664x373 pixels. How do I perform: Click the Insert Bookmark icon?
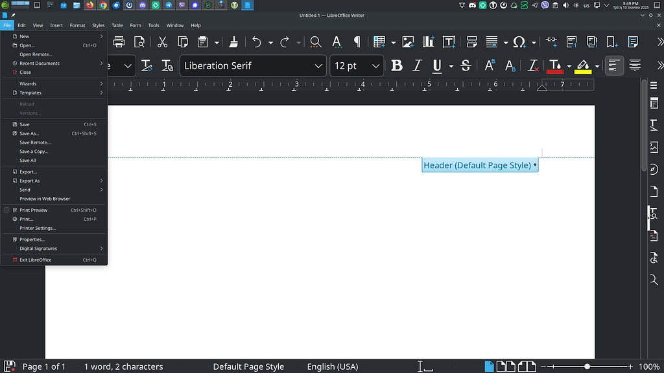[611, 41]
